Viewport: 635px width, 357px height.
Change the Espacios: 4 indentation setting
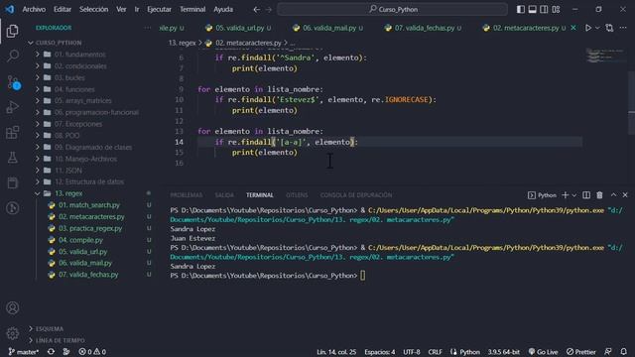379,352
